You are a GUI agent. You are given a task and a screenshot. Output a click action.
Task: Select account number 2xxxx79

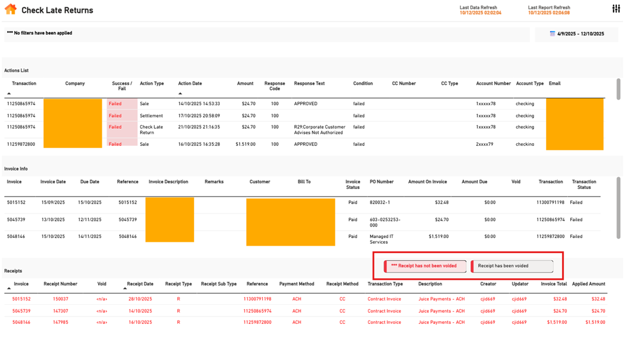point(484,145)
